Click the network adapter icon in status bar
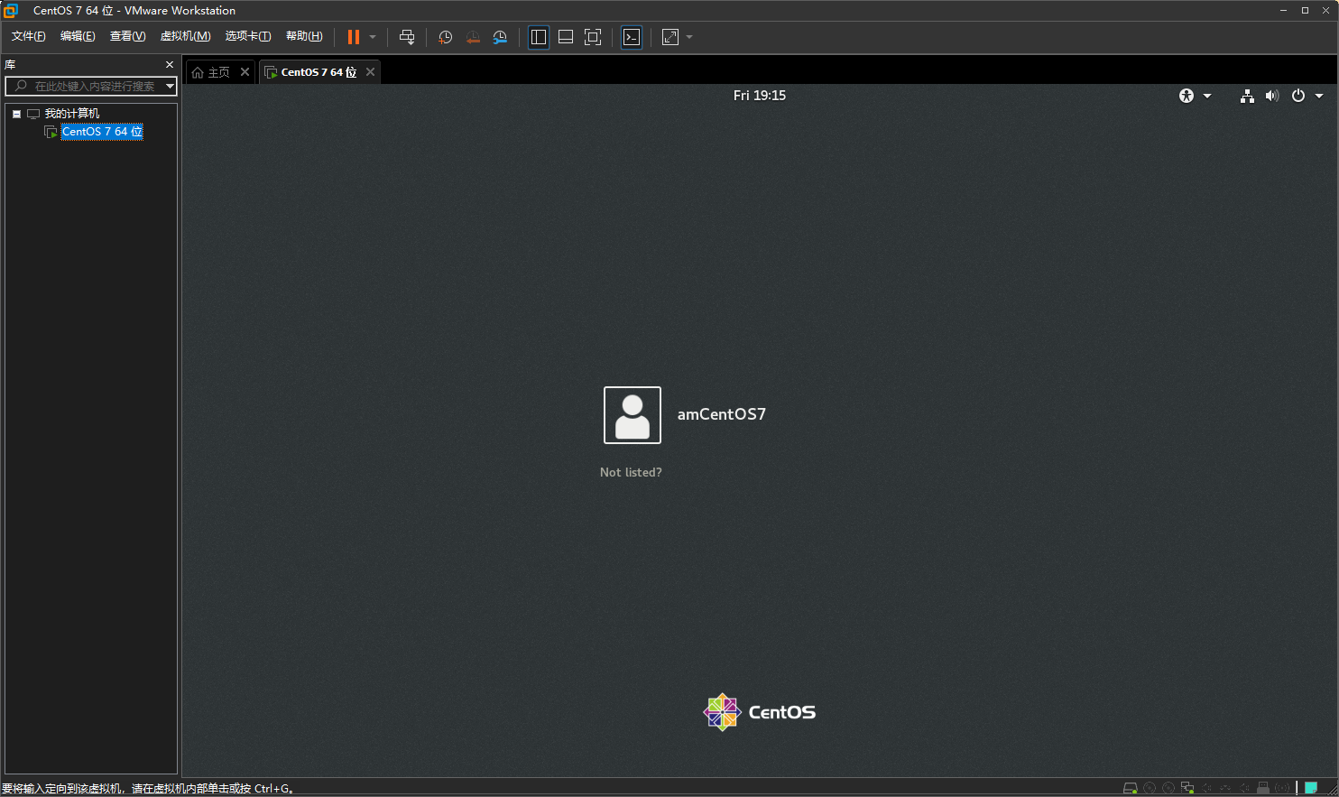The width and height of the screenshot is (1339, 797). pos(1187,788)
